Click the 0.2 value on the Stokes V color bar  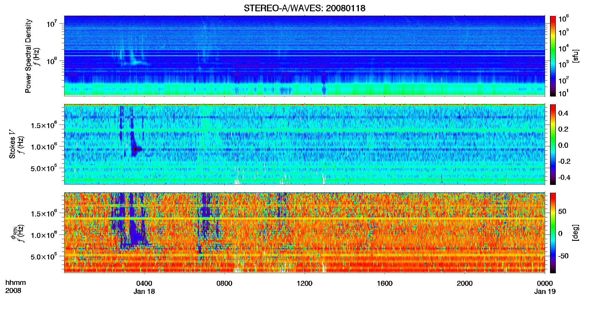pyautogui.click(x=563, y=129)
